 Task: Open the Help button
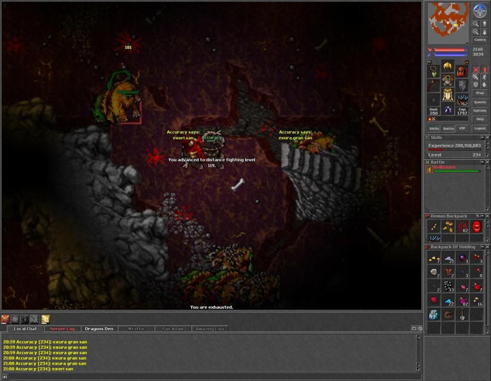click(479, 119)
